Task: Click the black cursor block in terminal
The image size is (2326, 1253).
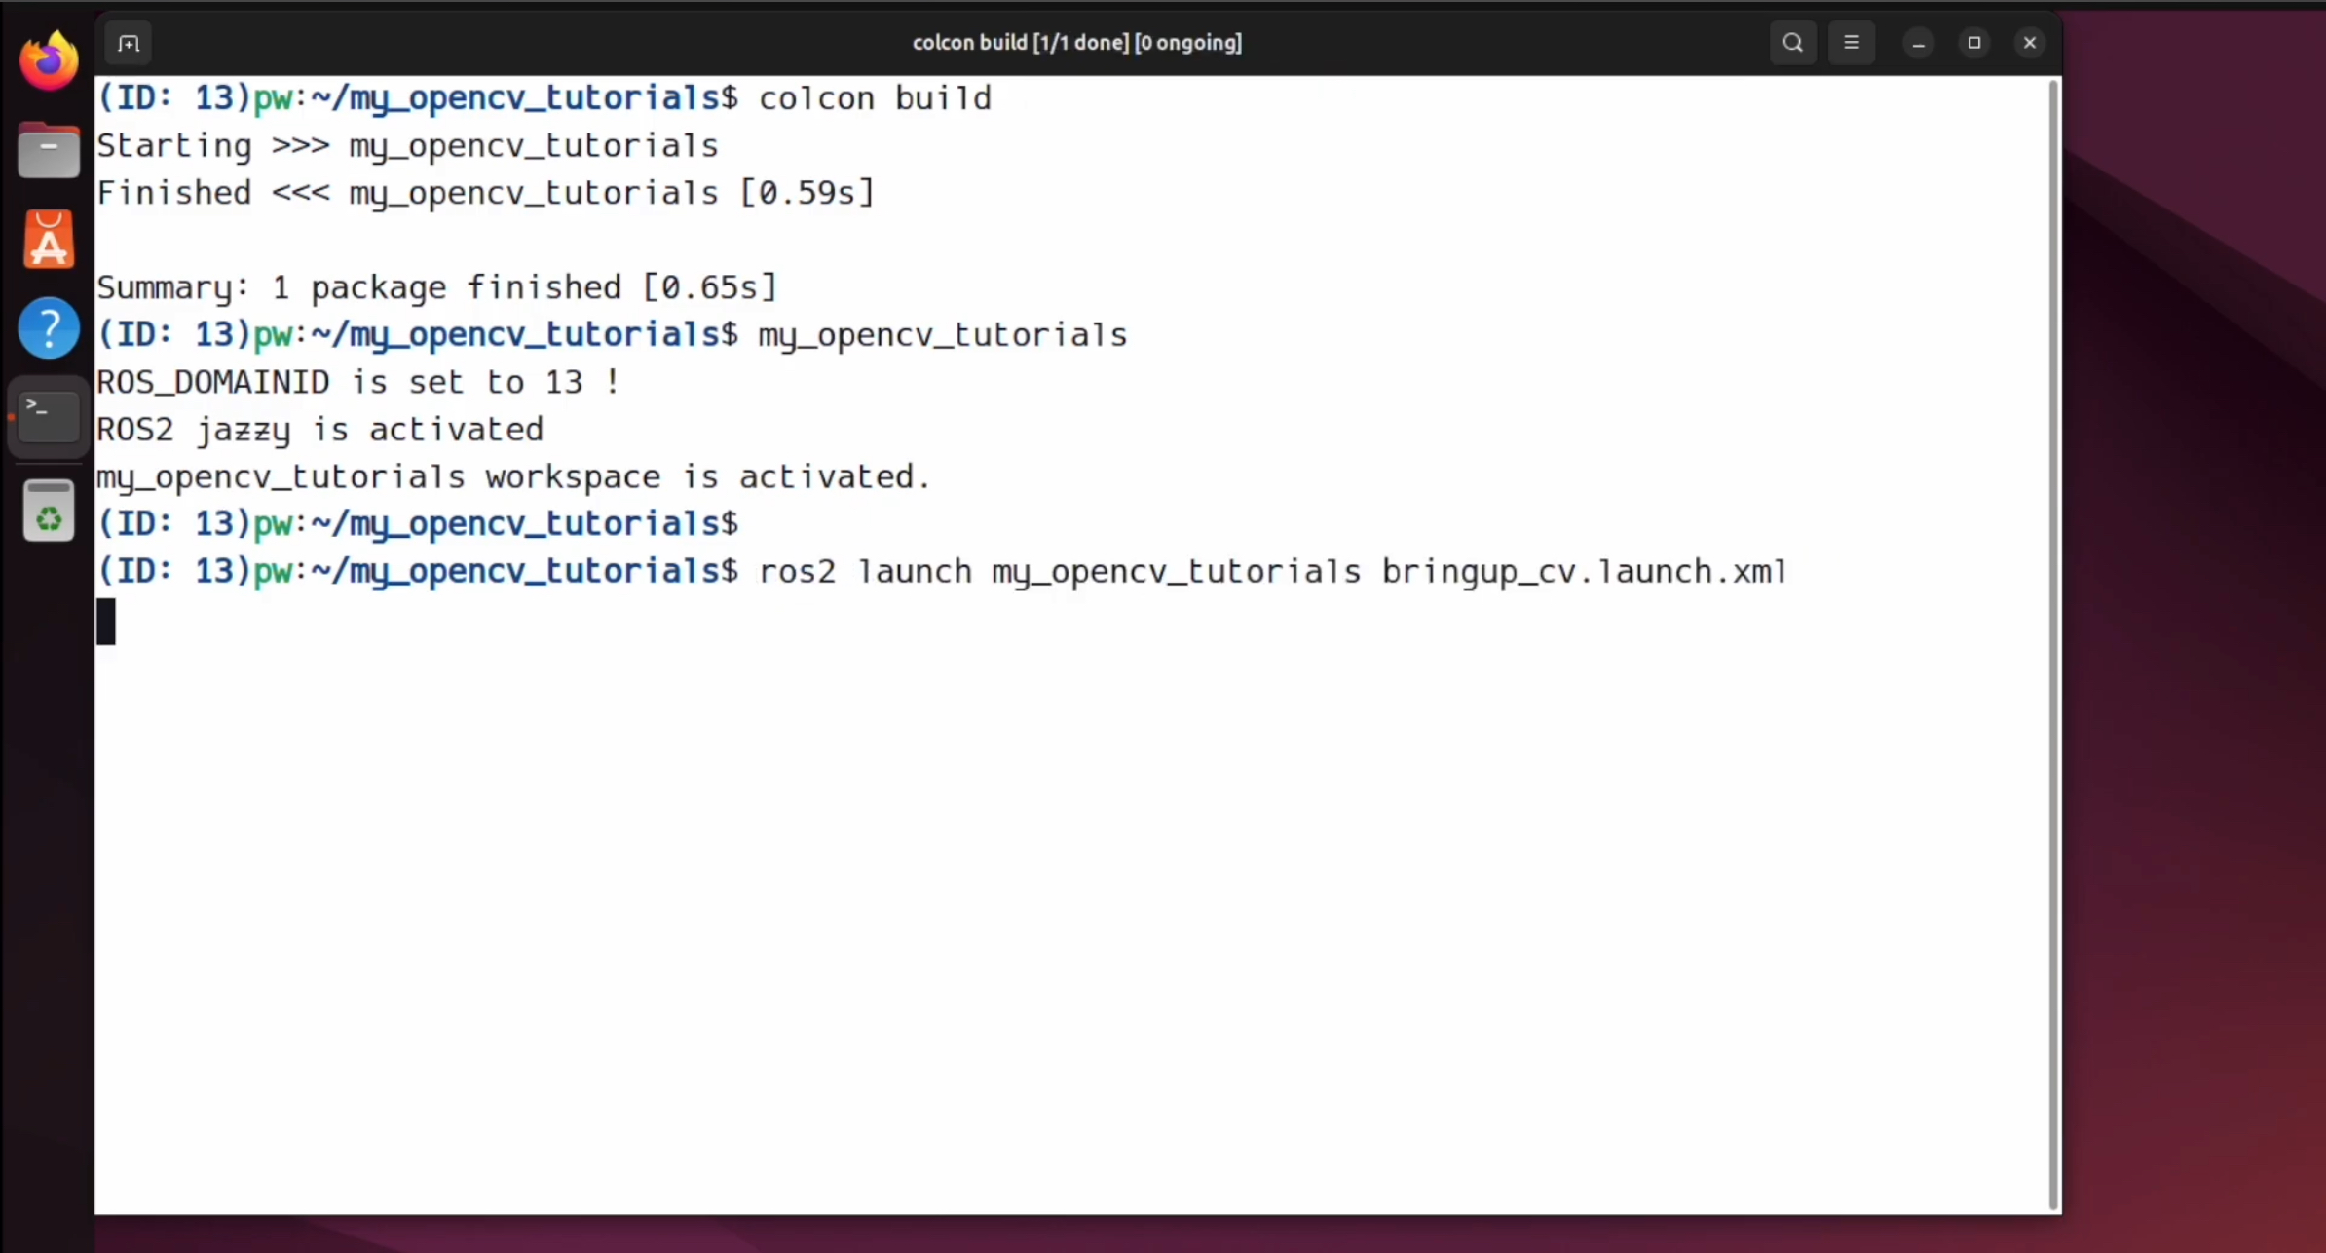Action: pyautogui.click(x=106, y=622)
